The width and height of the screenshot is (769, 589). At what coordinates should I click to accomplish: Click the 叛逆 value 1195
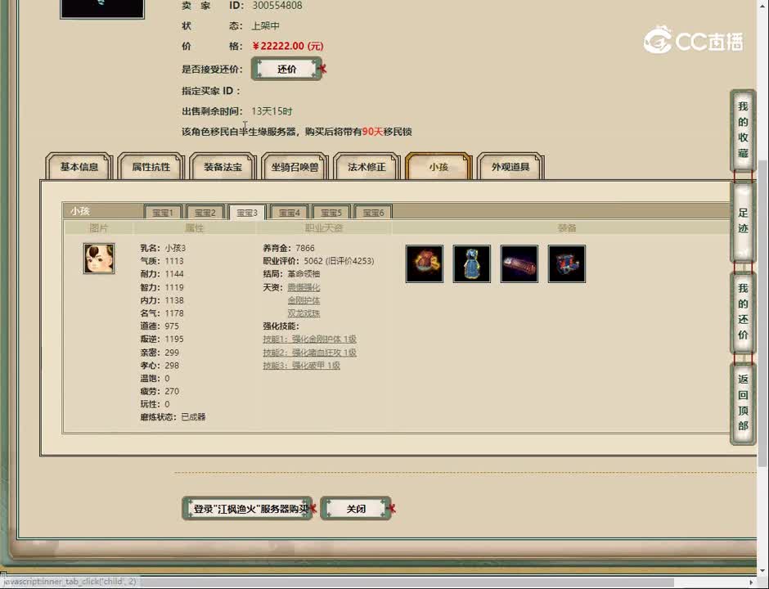[x=174, y=339]
